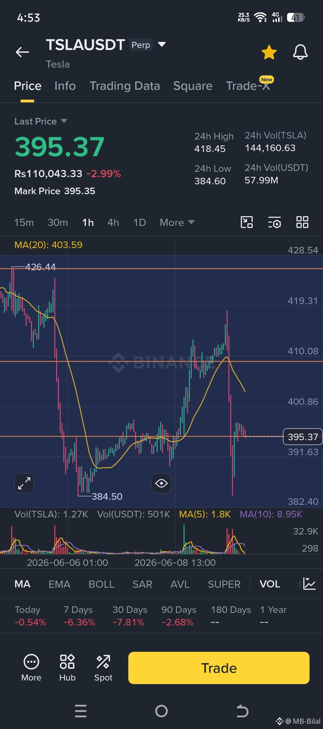Toggle the yellow favorite star
This screenshot has width=323, height=729.
[x=269, y=52]
